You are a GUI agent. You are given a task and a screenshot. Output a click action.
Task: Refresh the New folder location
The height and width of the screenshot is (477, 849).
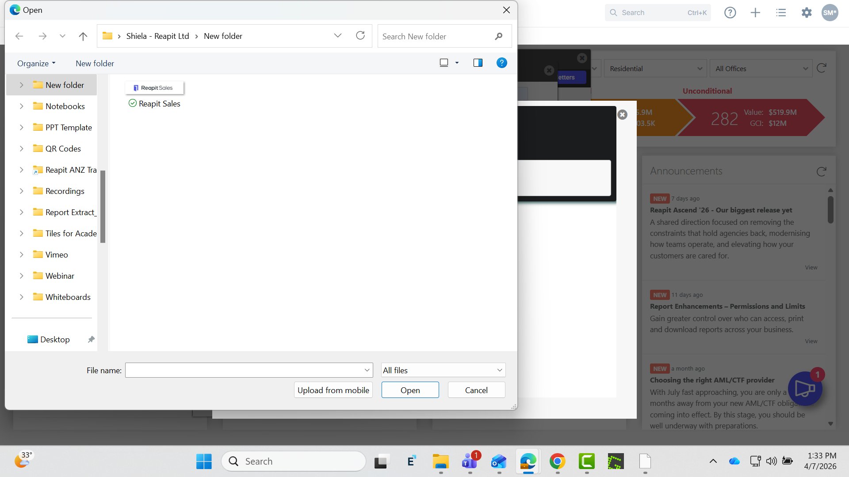pos(360,36)
